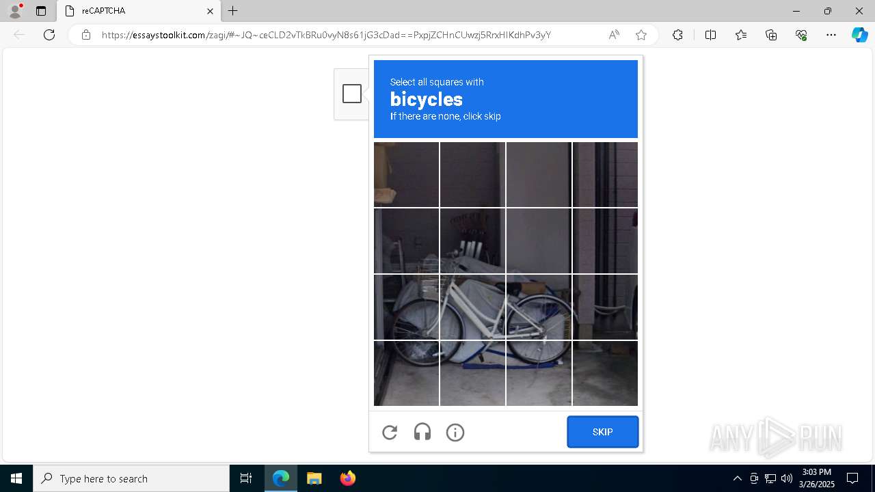Image resolution: width=875 pixels, height=492 pixels.
Task: Open the volume speaker tray icon
Action: [x=787, y=478]
